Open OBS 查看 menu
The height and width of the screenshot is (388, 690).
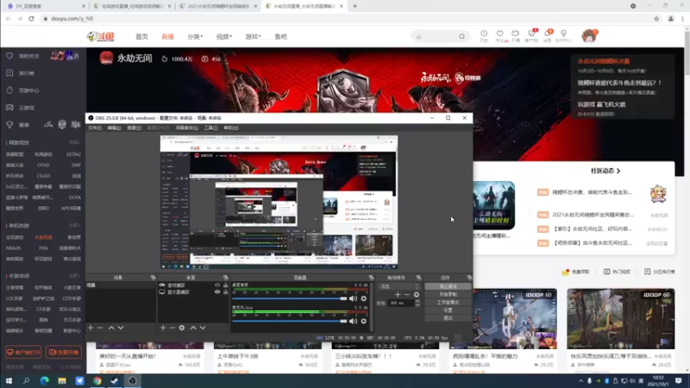(x=134, y=128)
